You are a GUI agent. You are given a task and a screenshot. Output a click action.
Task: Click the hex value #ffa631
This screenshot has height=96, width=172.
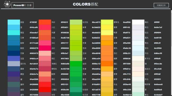[x=127, y=38]
